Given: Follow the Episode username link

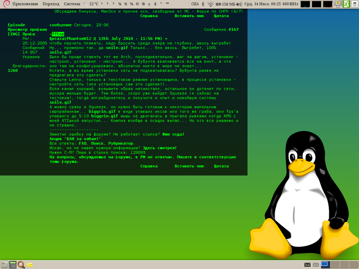Looking at the screenshot, I should (16, 25).
